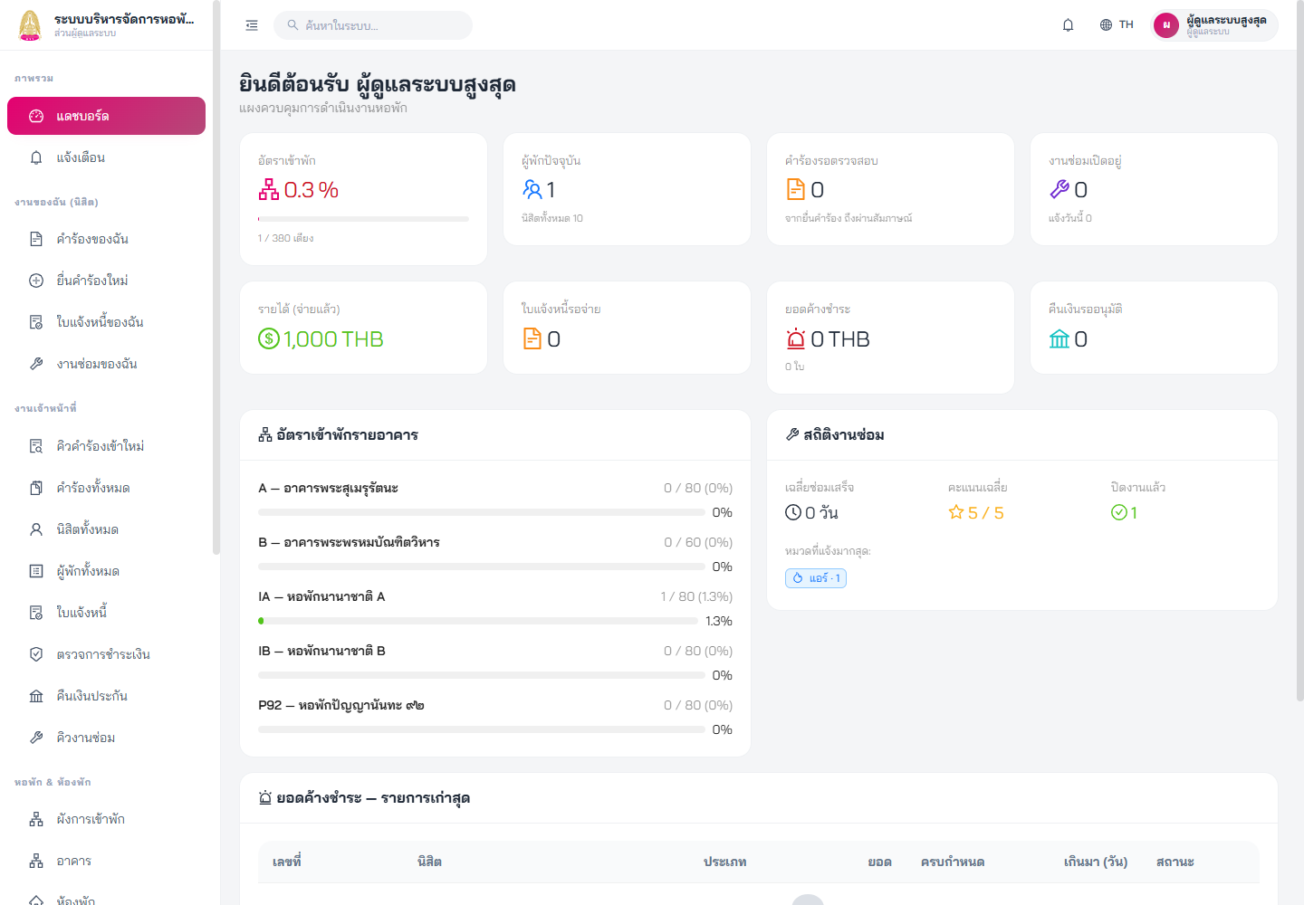Click the คิวคำร้องเข้าใหม่ queue icon
The height and width of the screenshot is (905, 1304).
tap(36, 446)
